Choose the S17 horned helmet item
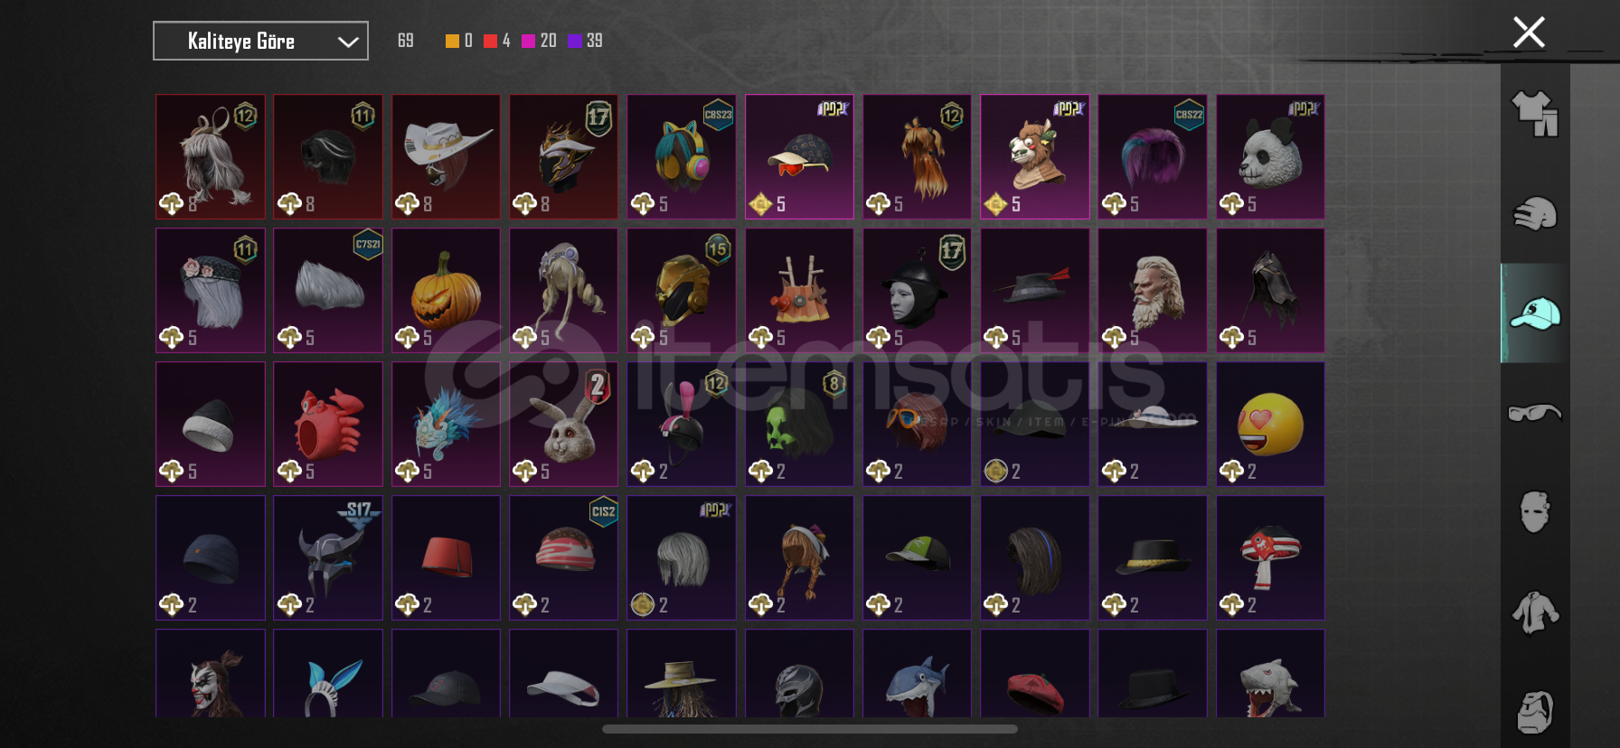Image resolution: width=1620 pixels, height=748 pixels. tap(328, 557)
